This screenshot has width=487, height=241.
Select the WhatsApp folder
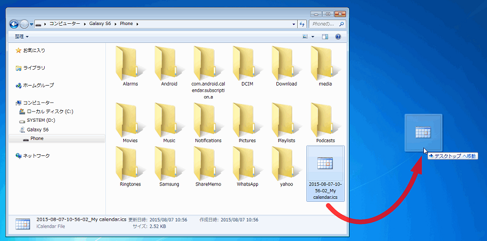click(x=247, y=167)
